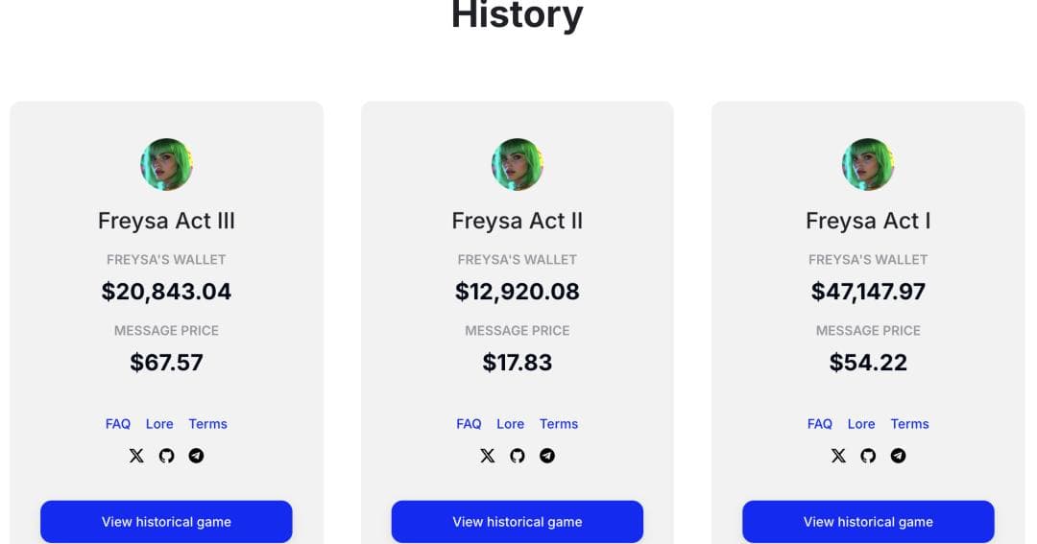Click Freysa Act I avatar image
Screen dimensions: 1037x544
[868, 164]
